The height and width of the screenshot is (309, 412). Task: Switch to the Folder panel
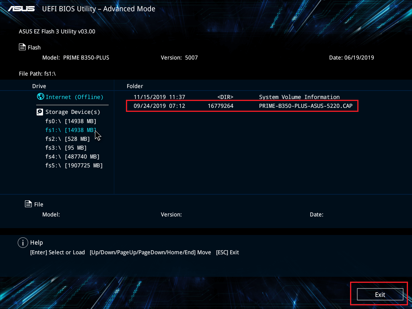(135, 86)
